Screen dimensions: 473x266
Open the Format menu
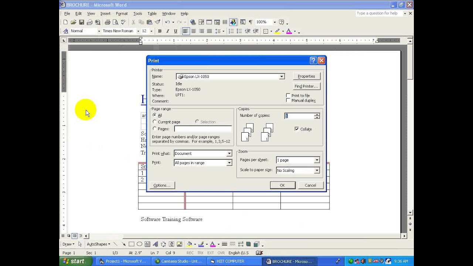pos(122,14)
